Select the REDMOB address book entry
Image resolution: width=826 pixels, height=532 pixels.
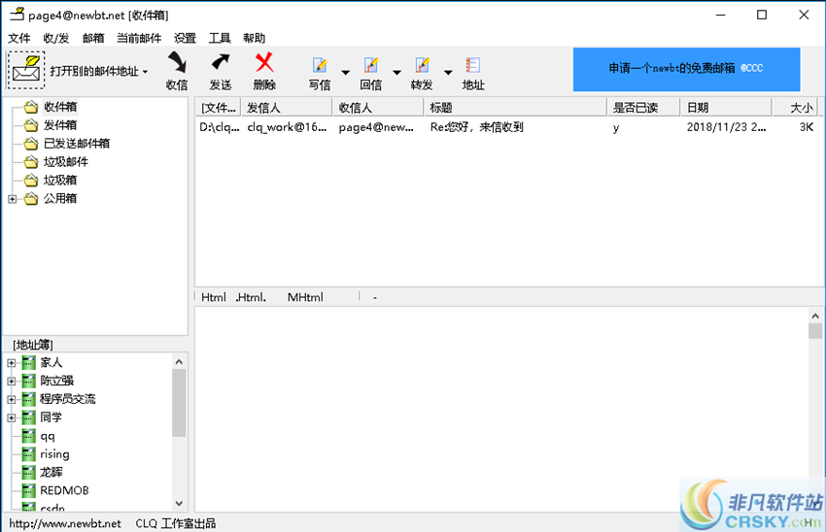[x=64, y=490]
